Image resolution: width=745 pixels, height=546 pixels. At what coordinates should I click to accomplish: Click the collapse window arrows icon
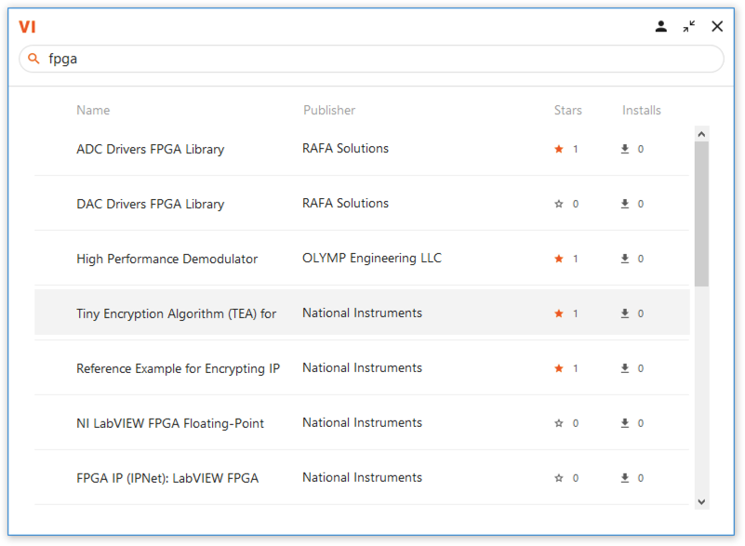coord(689,26)
